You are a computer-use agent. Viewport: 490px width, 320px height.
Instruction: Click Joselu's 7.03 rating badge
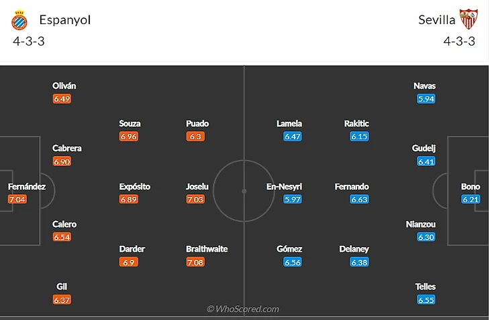196,199
